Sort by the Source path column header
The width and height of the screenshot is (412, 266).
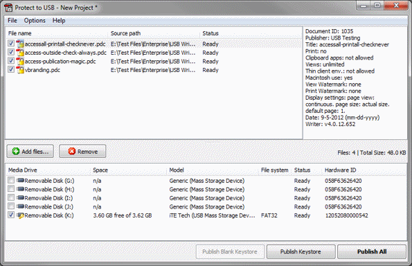154,33
